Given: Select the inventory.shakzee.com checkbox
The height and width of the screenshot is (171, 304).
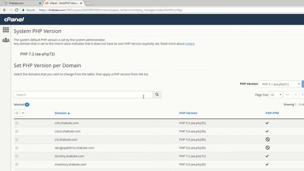Looking at the screenshot, I should point(17,164).
